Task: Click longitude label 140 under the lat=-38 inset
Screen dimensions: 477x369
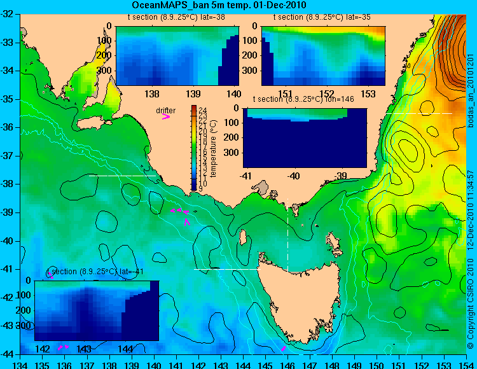Action: 234,94
